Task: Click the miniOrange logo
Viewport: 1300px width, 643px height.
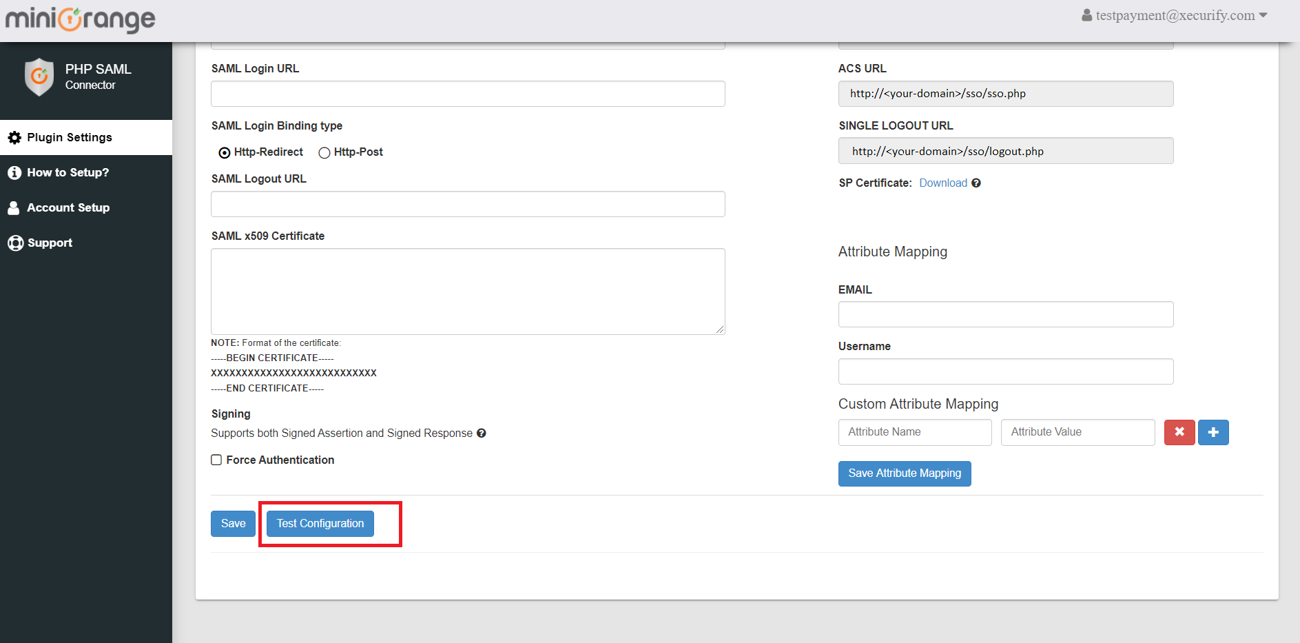Action: (81, 19)
